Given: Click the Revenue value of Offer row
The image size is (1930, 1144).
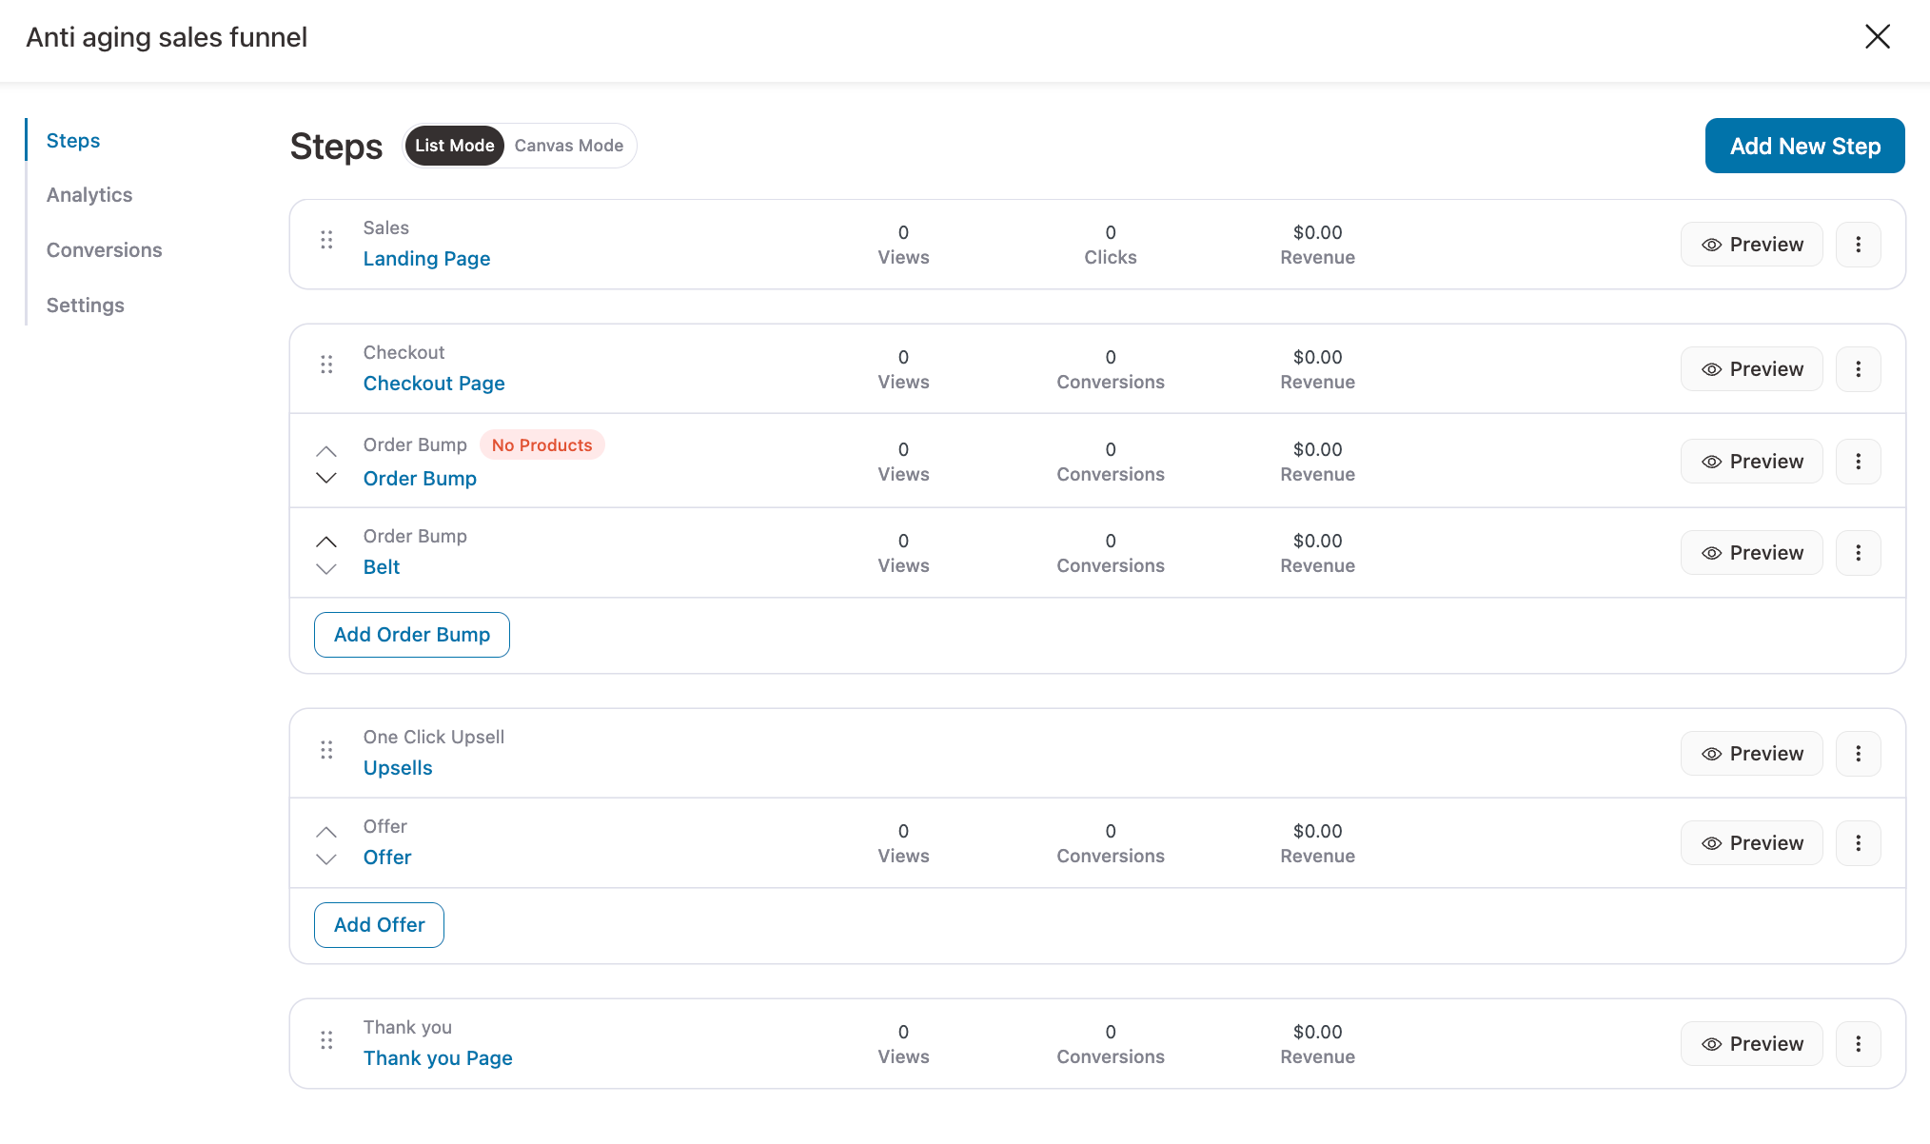Looking at the screenshot, I should pos(1317,831).
